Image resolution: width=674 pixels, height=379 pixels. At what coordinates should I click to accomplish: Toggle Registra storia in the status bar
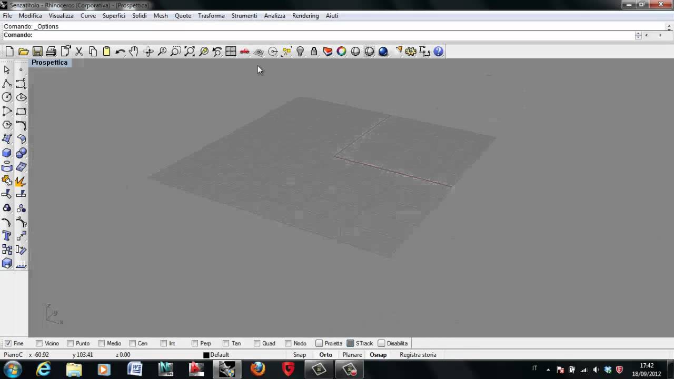point(418,355)
